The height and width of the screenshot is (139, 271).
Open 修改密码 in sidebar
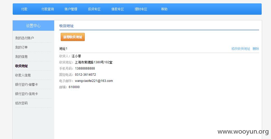click(x=21, y=103)
